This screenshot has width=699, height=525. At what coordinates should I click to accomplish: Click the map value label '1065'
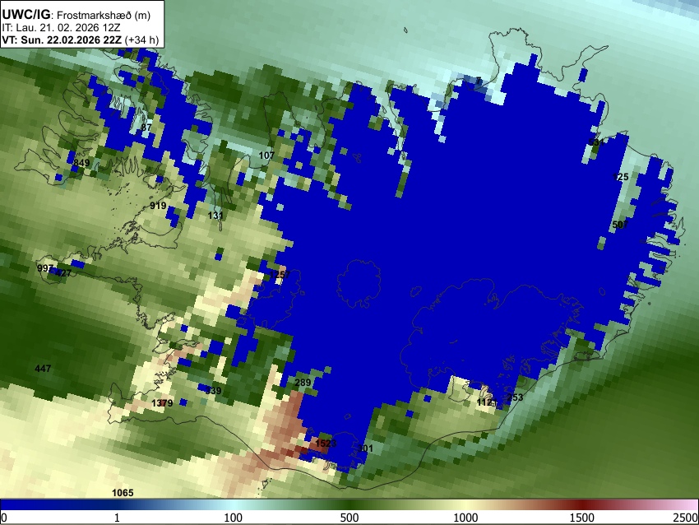pos(123,493)
